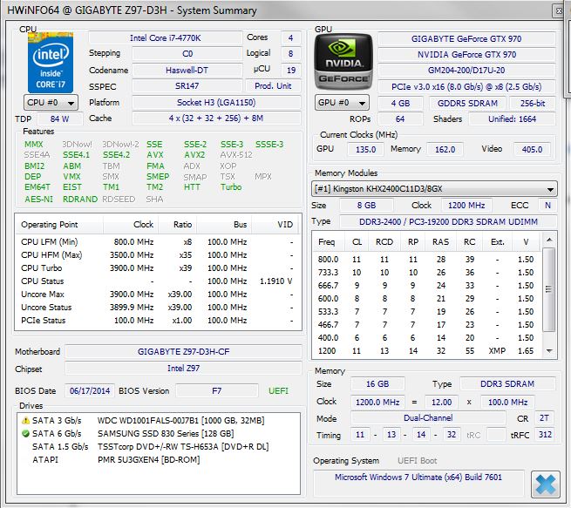Click the DDR3-2400 / PC3-19200 type field
Image resolution: width=571 pixels, height=508 pixels.
(448, 221)
